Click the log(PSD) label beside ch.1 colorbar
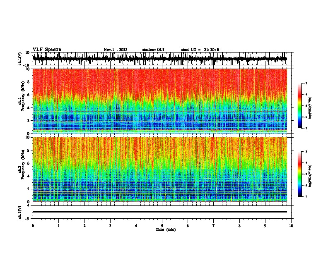This screenshot has height=253, width=328. coord(310,107)
